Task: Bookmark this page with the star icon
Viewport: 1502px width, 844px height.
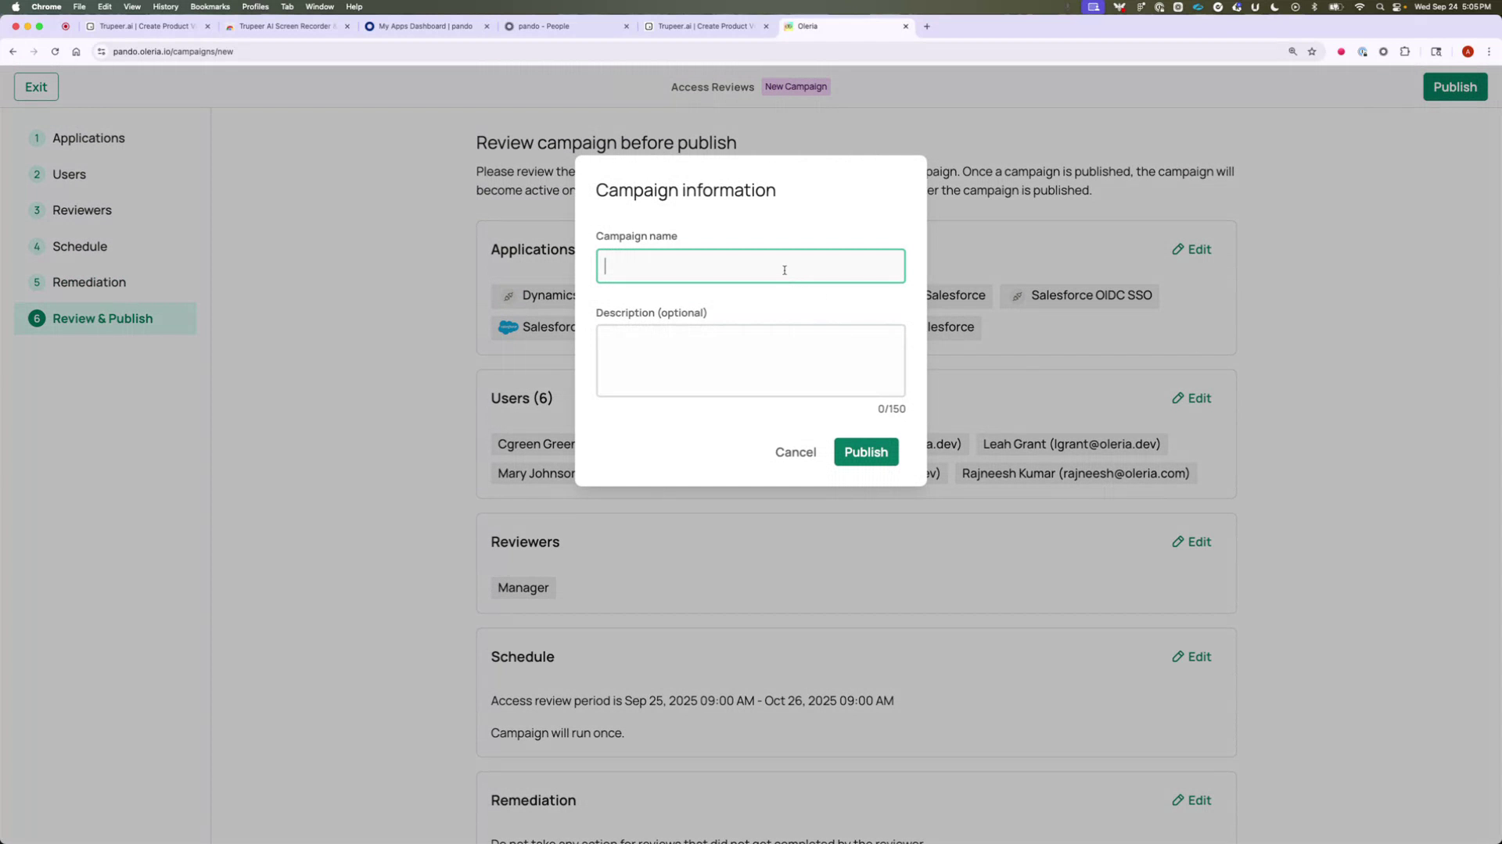Action: 1312,52
